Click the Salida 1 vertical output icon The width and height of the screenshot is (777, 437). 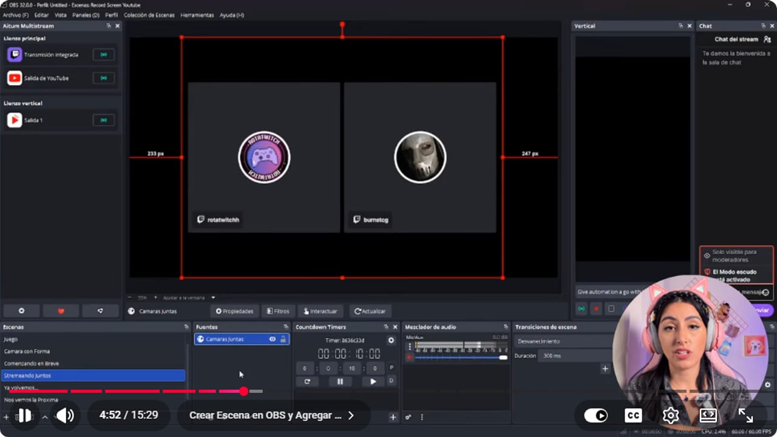pyautogui.click(x=15, y=120)
